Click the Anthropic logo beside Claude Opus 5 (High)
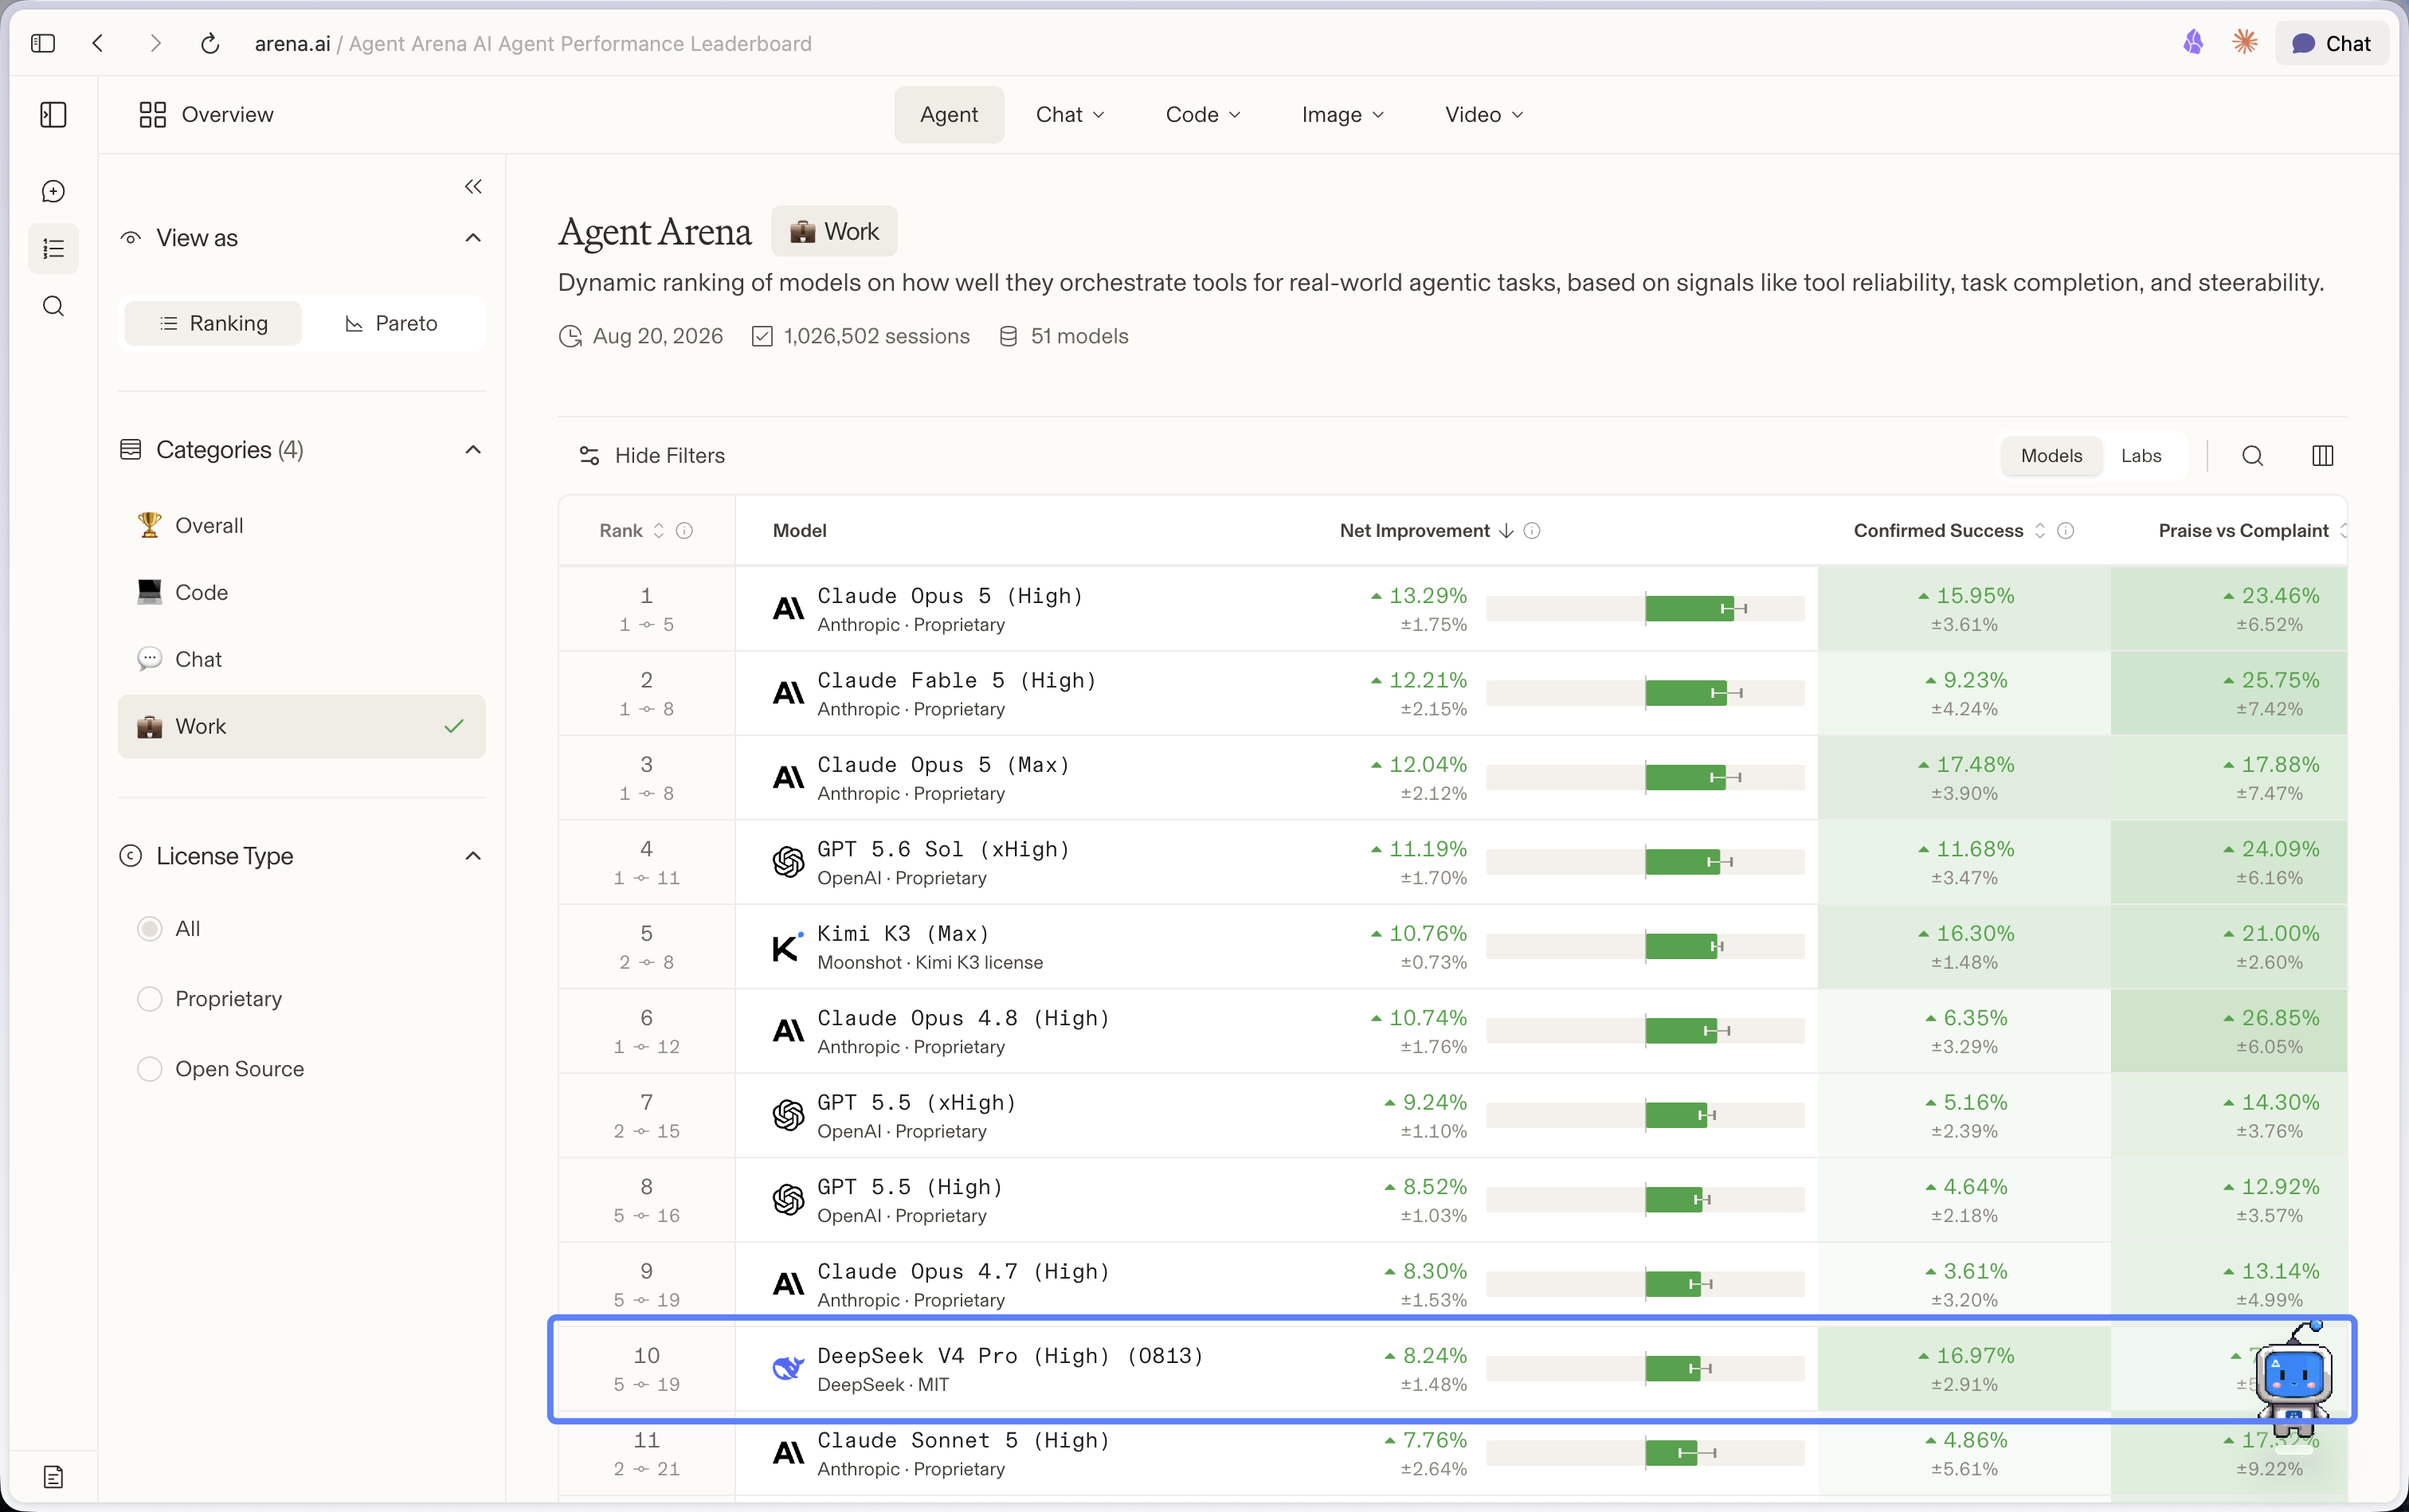2409x1512 pixels. coord(788,609)
